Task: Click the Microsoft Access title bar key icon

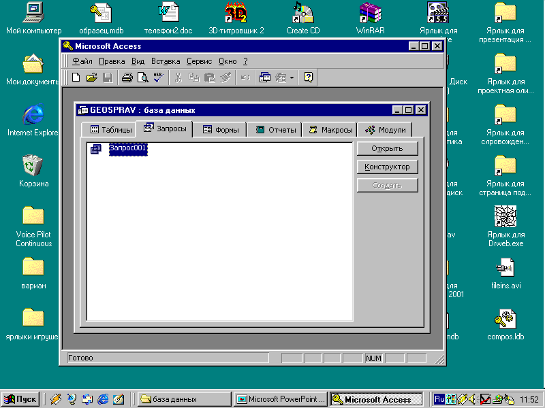Action: point(68,46)
